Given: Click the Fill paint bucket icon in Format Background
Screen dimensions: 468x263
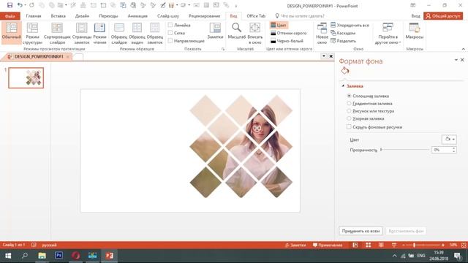Looking at the screenshot, I should click(x=345, y=71).
